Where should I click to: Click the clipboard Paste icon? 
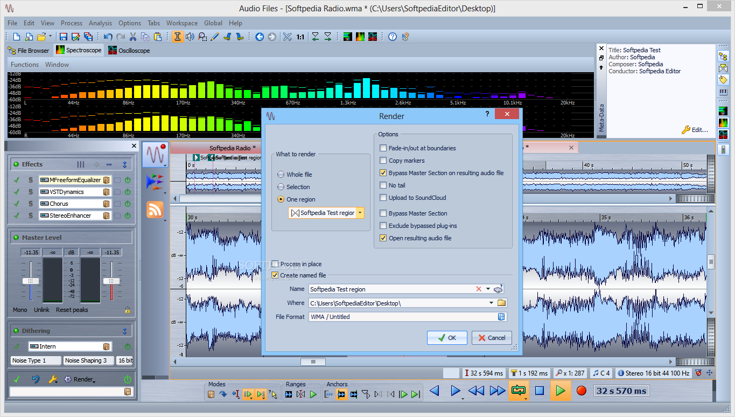[157, 37]
